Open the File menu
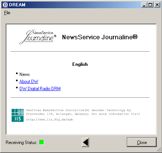The image size is (162, 153). [7, 13]
